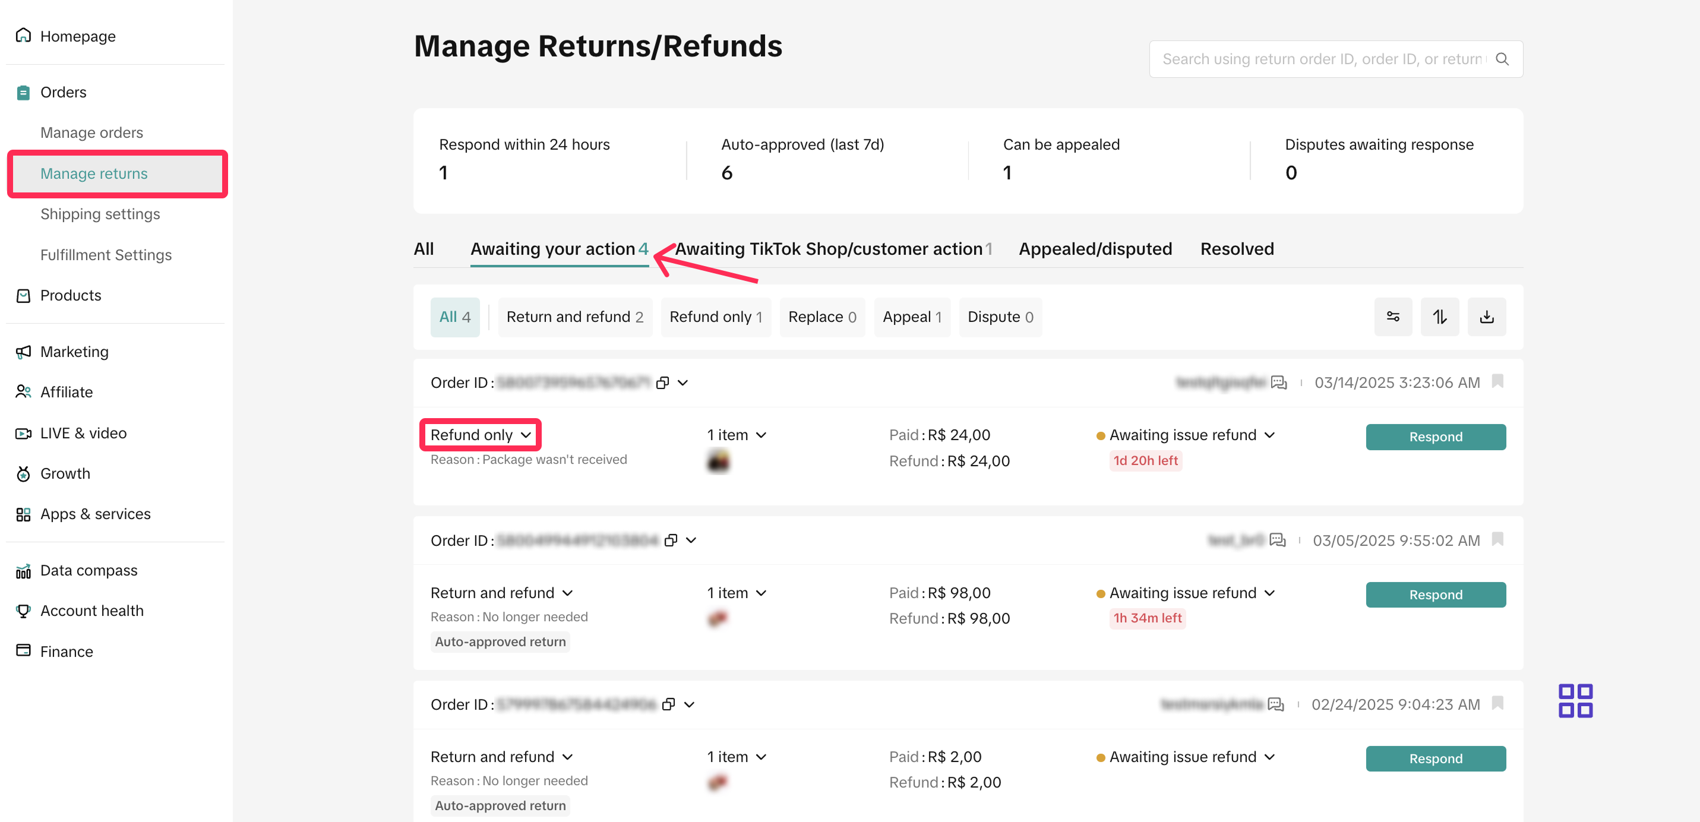Click the purple grid widget at bottom right
The image size is (1700, 822).
coord(1576,700)
